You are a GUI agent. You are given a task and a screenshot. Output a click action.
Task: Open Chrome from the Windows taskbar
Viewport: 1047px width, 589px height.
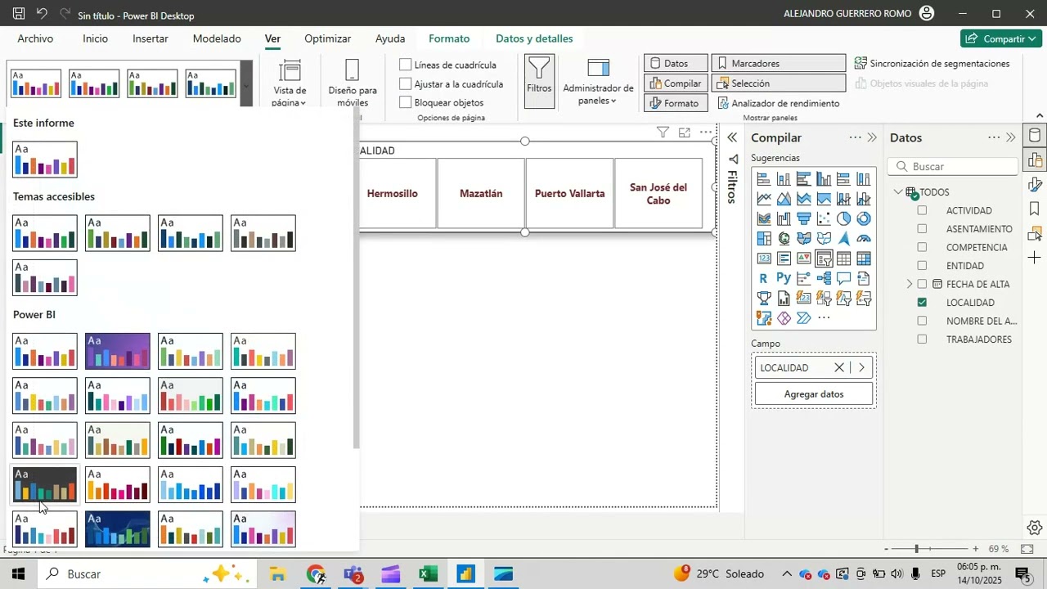pyautogui.click(x=316, y=574)
